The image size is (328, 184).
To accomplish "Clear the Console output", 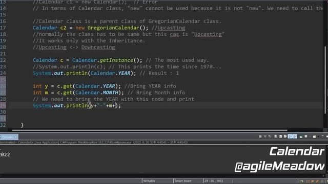I will click(x=275, y=136).
